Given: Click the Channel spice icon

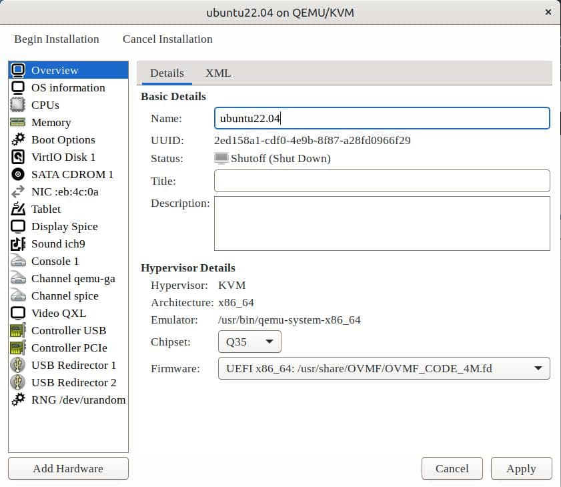Looking at the screenshot, I should [x=18, y=296].
